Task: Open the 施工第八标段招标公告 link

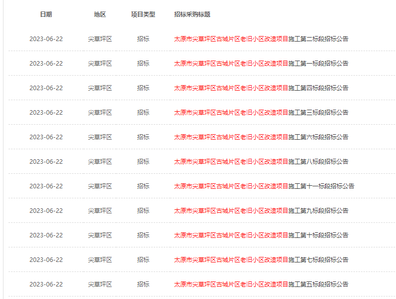Action: click(x=261, y=161)
